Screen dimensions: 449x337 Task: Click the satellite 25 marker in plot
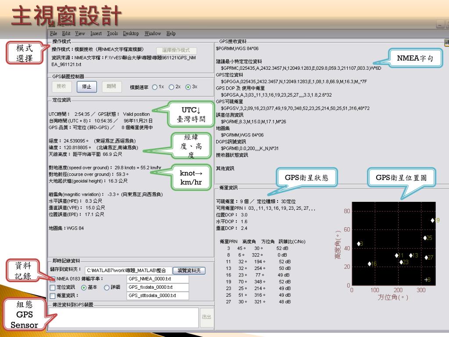pyautogui.click(x=425, y=238)
